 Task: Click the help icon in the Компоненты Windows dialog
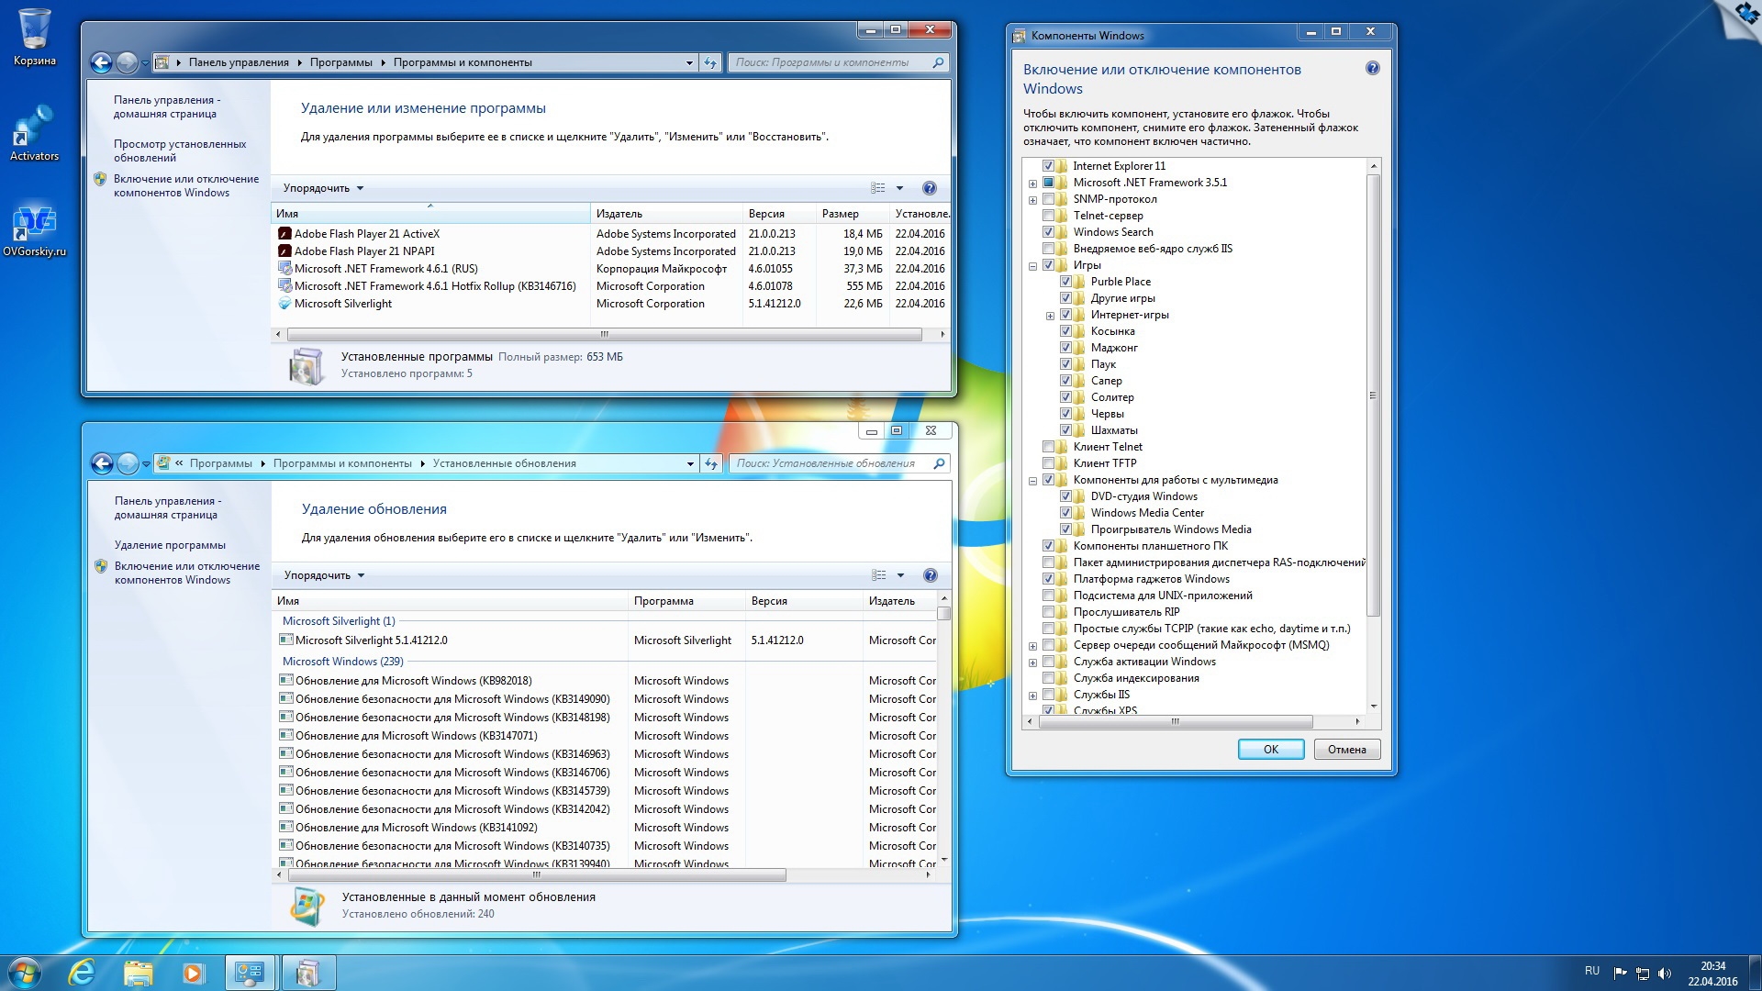[1373, 68]
